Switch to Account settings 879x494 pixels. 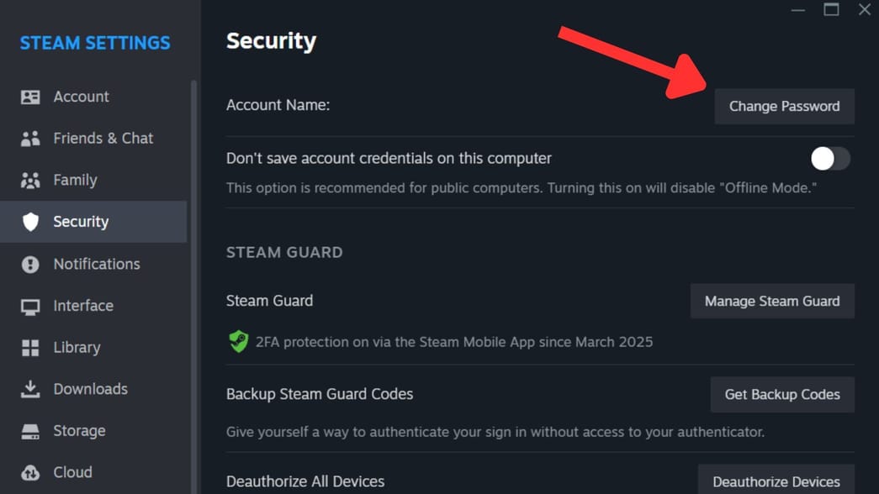[82, 96]
